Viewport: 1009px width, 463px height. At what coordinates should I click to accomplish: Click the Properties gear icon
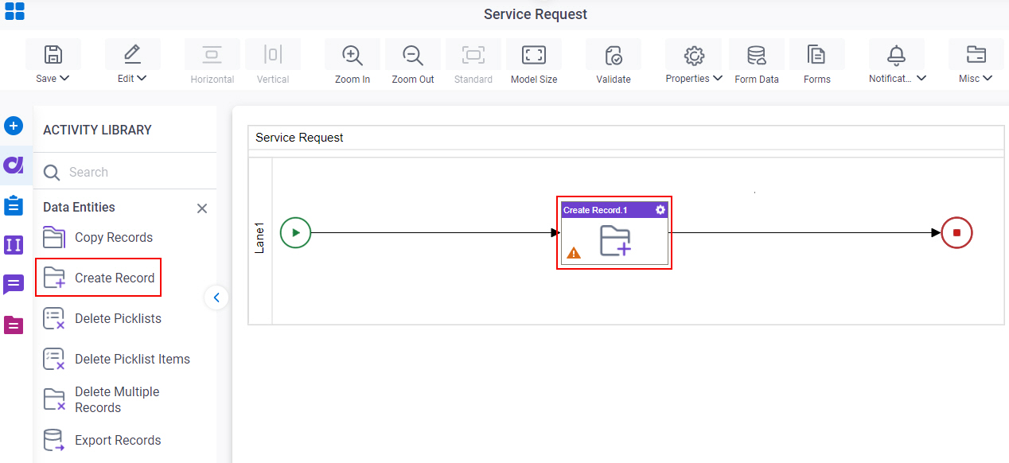694,55
